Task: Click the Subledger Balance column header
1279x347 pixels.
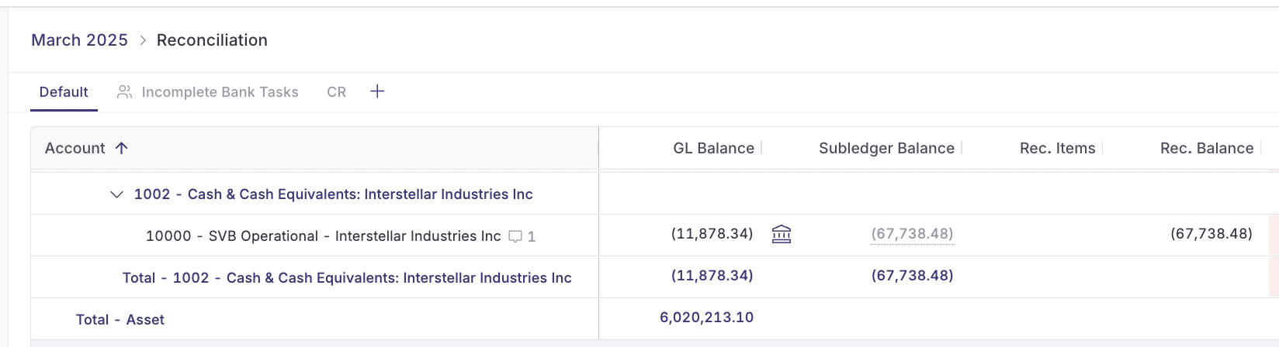Action: point(886,148)
